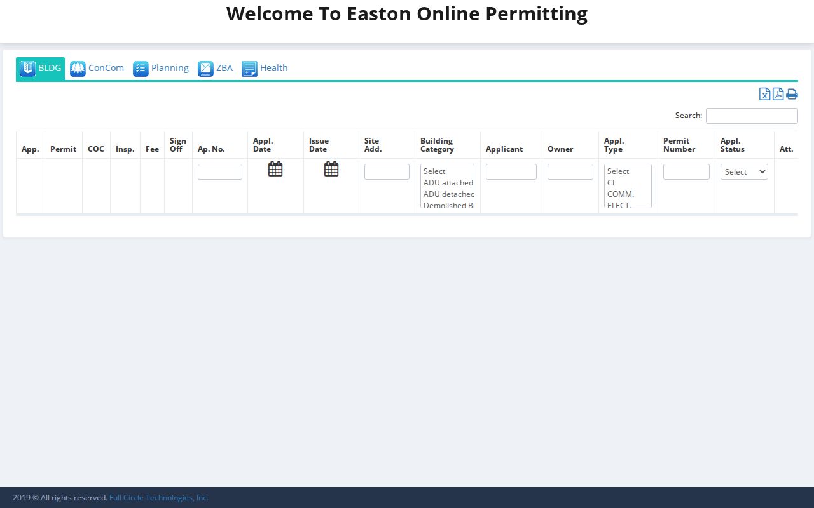The image size is (814, 508).
Task: Sort by Ap. No. column header
Action: pyautogui.click(x=220, y=145)
